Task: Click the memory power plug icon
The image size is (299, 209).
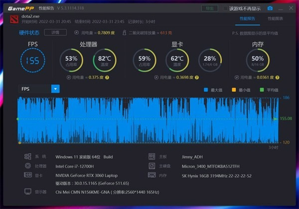Action: click(x=237, y=78)
